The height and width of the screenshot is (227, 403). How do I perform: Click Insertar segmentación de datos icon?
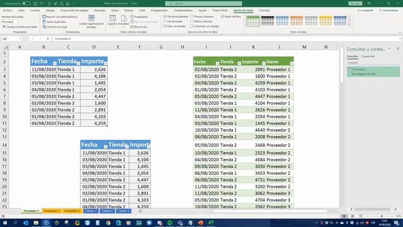tap(91, 18)
